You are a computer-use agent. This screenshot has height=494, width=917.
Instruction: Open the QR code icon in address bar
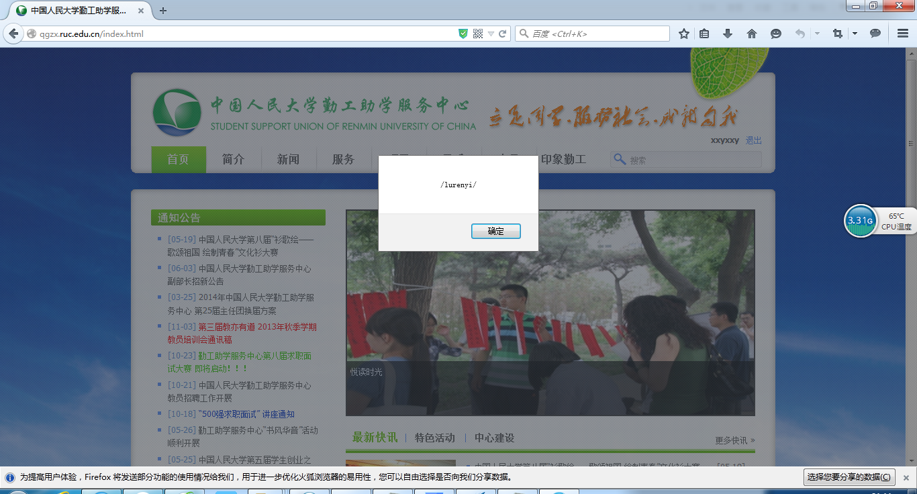[x=478, y=34]
